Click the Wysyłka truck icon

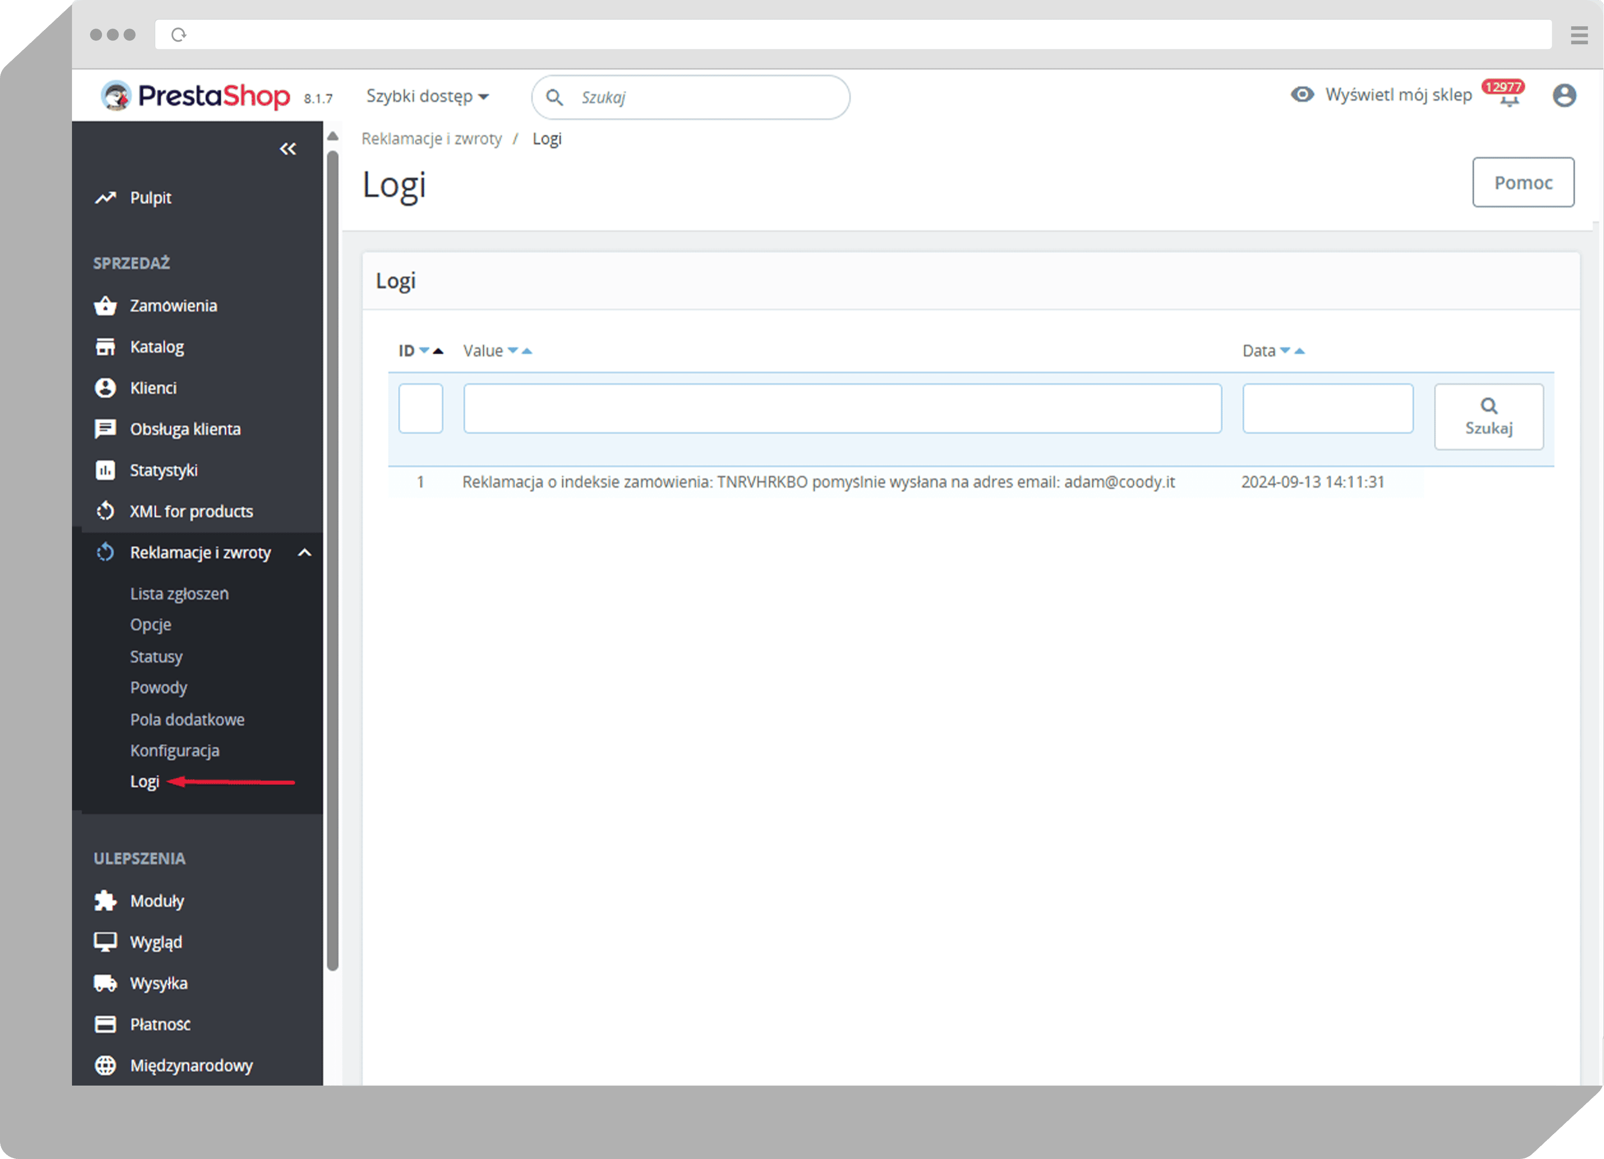[x=105, y=983]
